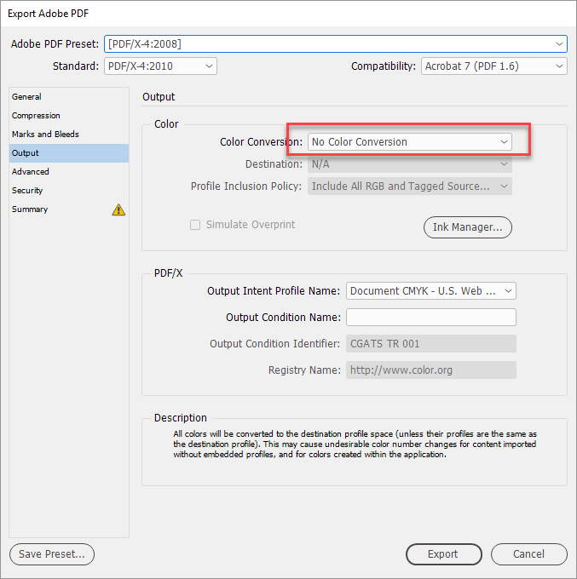
Task: Open the Compatibility Acrobat 7 dropdown
Action: tap(493, 66)
